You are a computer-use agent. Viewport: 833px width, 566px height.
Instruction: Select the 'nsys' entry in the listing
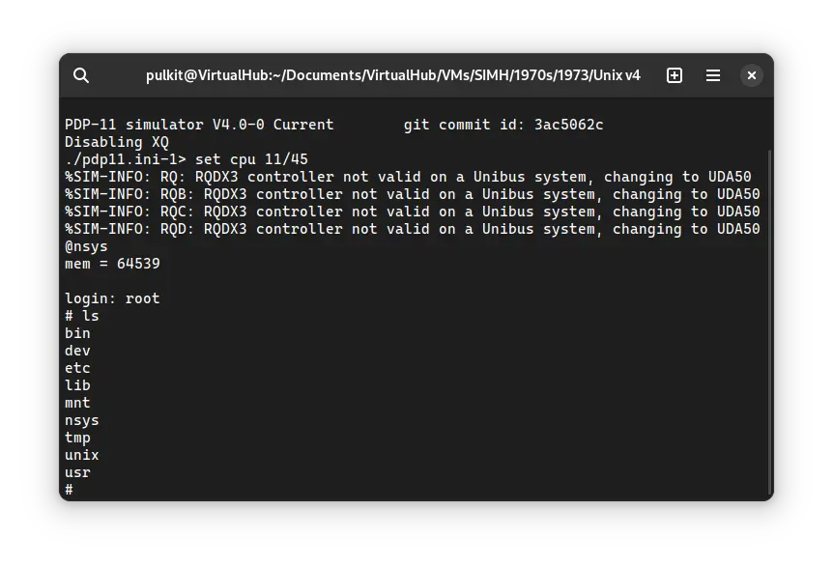click(x=81, y=420)
